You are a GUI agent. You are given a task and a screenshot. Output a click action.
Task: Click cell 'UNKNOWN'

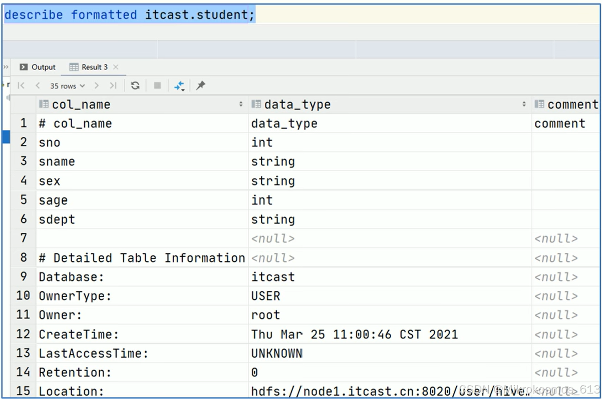[390, 353]
